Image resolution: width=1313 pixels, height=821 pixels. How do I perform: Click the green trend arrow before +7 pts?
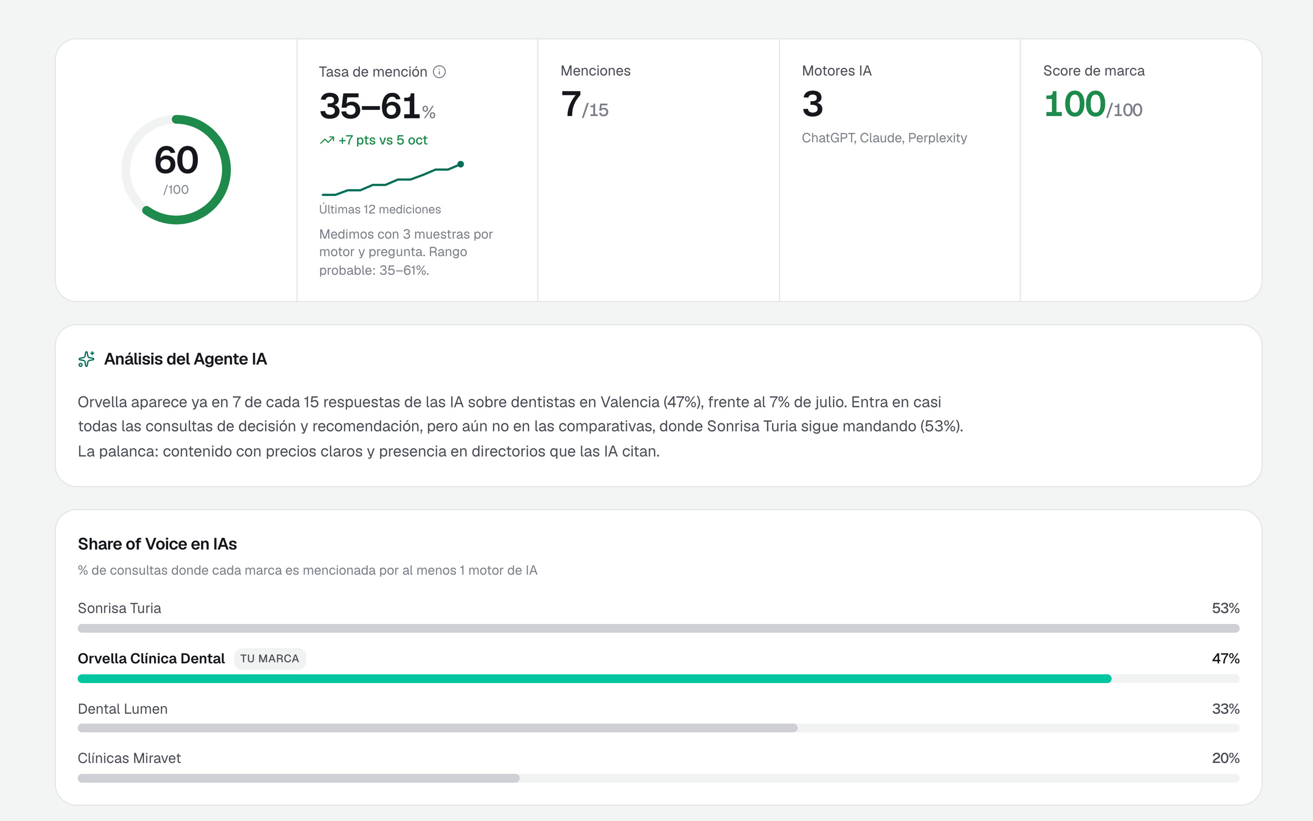[327, 141]
